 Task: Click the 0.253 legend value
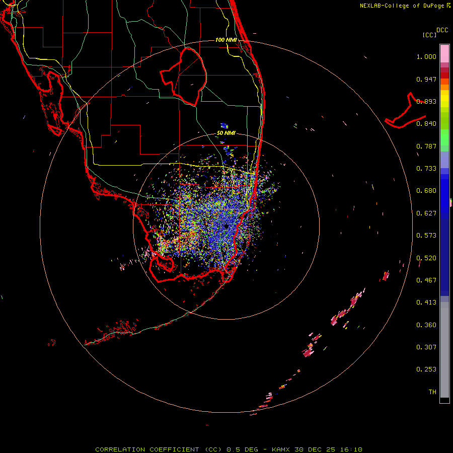click(x=426, y=369)
